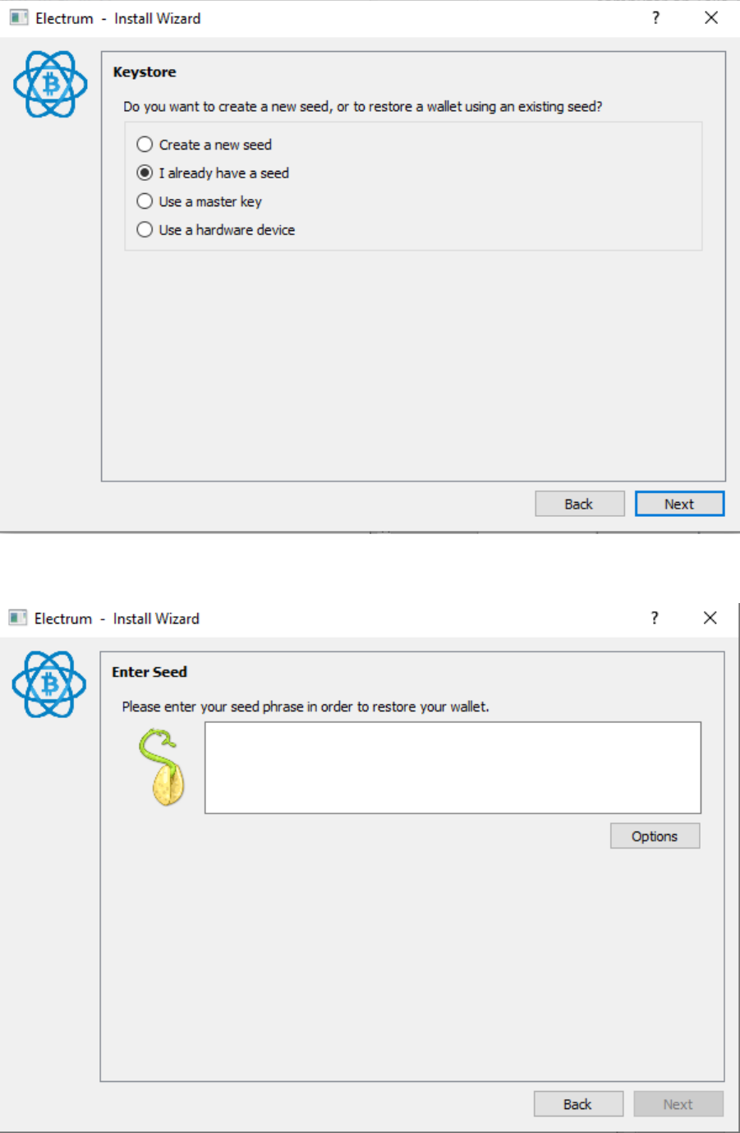
Task: Click the Keystore window's title bar text
Action: (x=117, y=18)
